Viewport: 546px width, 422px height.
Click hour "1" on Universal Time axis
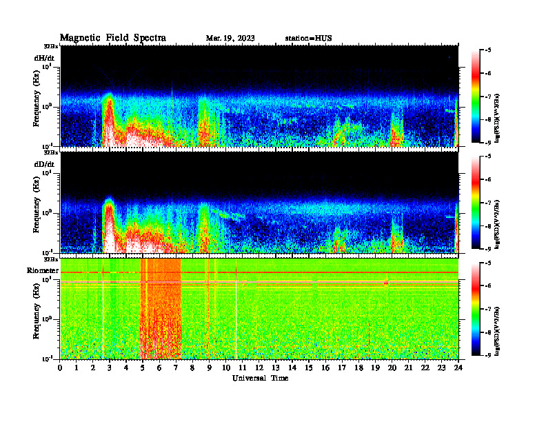coord(77,368)
